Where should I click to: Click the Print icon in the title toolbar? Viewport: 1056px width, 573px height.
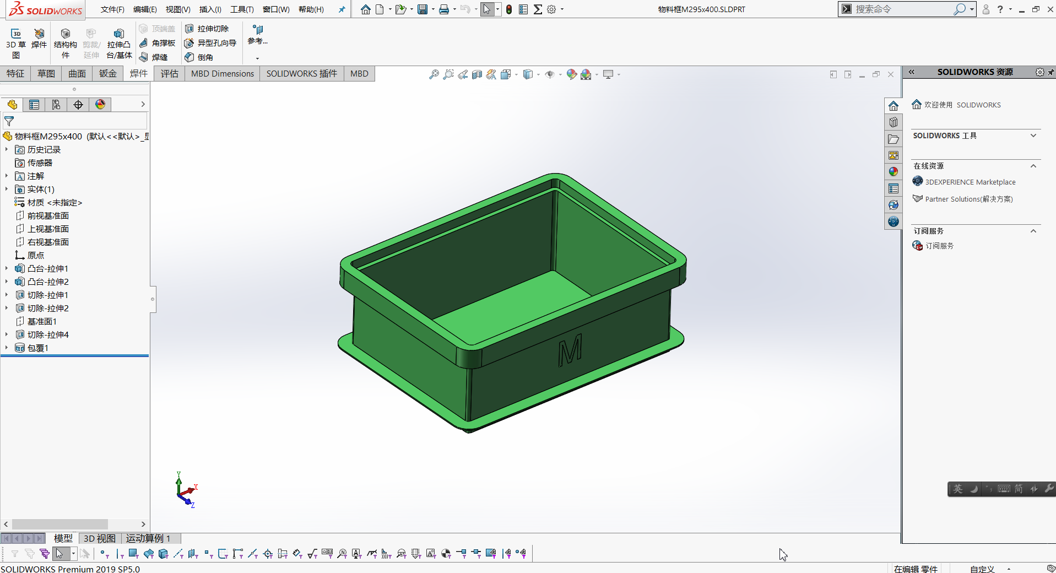point(444,9)
